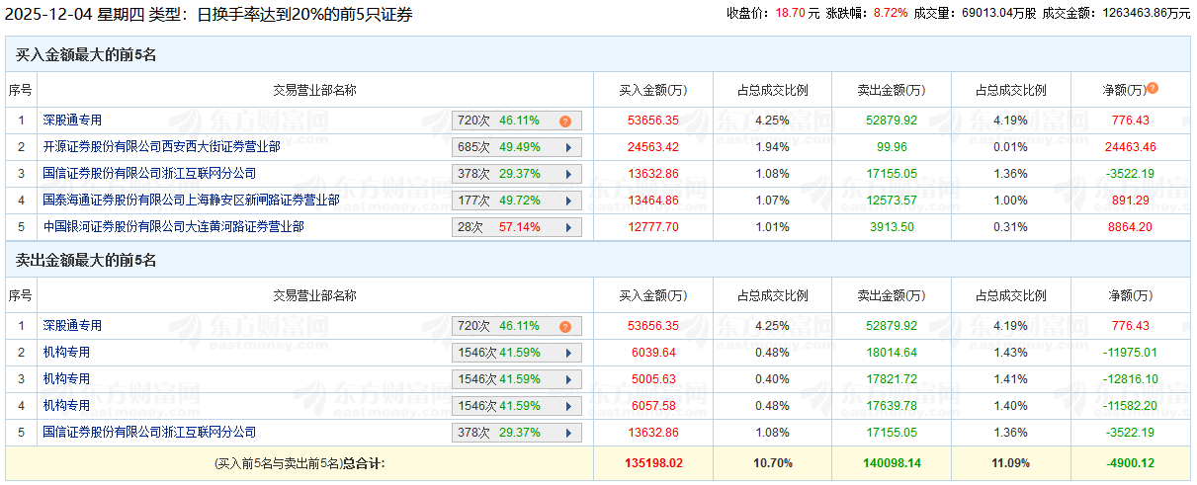Click 买入金额(万) column header in buy table
Screen dimensions: 1197x485
pos(652,90)
